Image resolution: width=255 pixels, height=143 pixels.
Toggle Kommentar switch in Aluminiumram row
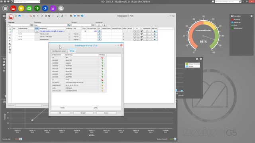point(147,39)
